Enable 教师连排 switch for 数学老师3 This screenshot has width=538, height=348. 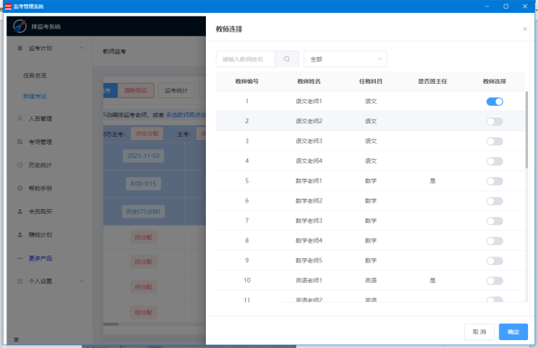[x=494, y=221]
